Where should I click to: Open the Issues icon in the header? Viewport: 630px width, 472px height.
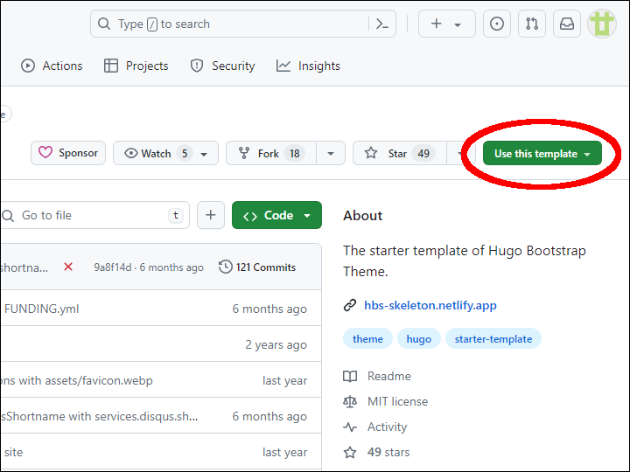coord(497,24)
